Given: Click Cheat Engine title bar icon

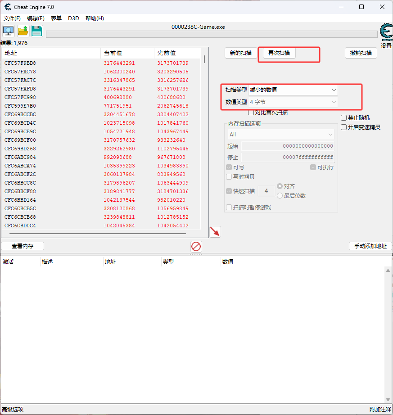Looking at the screenshot, I should point(8,7).
